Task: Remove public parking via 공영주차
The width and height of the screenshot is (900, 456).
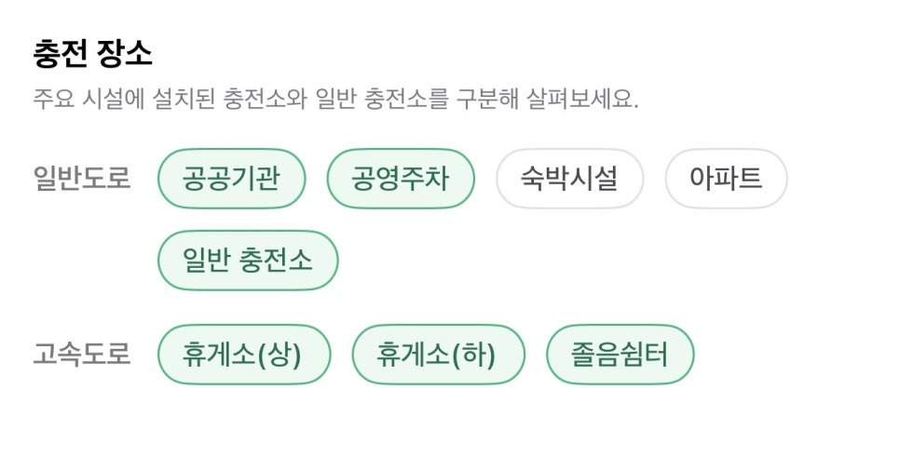Action: [x=401, y=179]
